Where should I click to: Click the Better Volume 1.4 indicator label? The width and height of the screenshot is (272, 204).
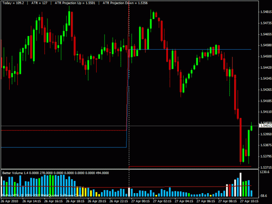56,173
